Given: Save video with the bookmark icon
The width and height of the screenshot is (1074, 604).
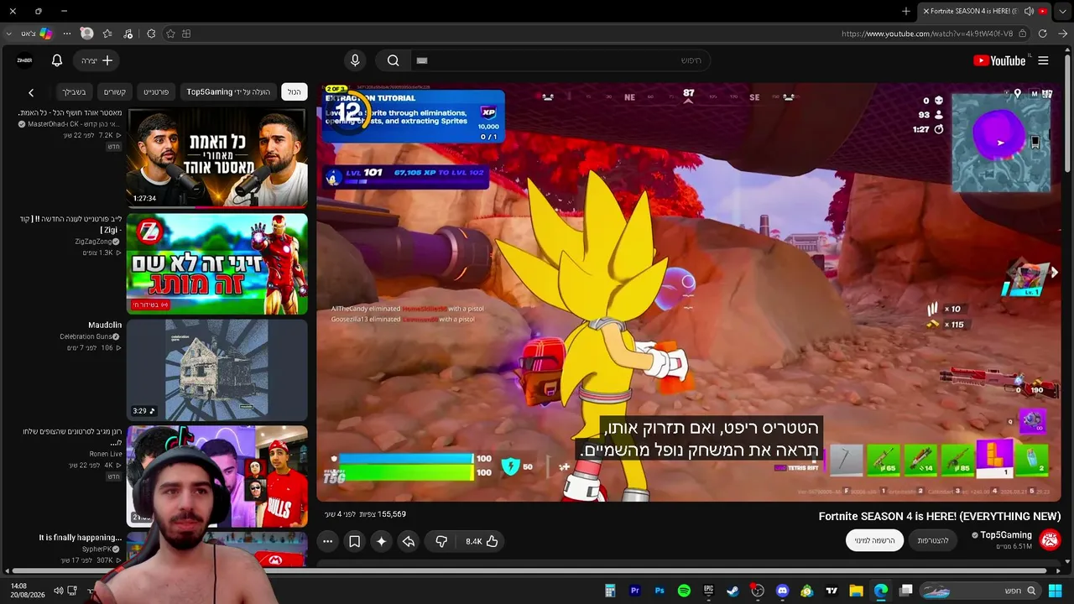Looking at the screenshot, I should (x=355, y=542).
